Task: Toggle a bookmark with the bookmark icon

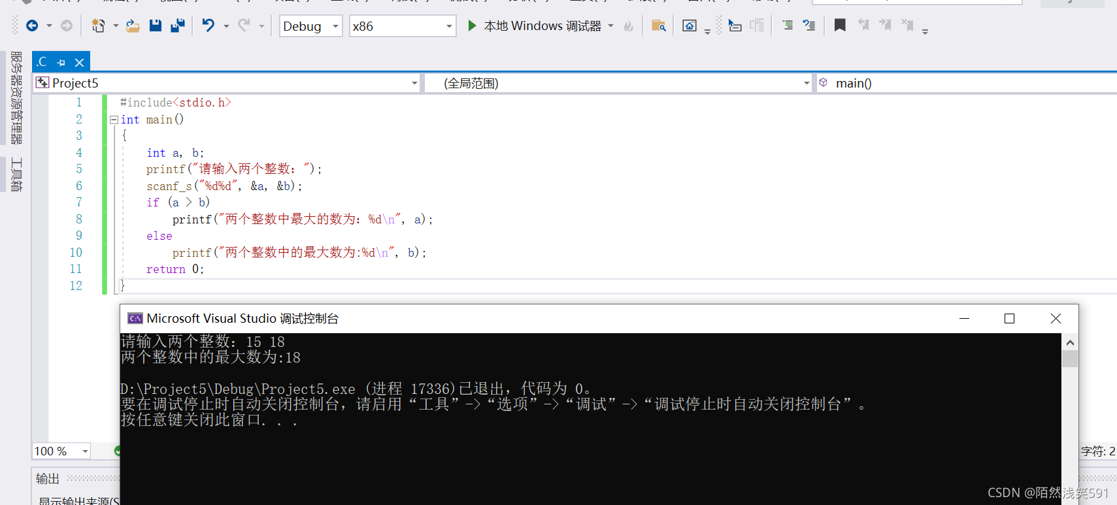Action: click(x=840, y=25)
